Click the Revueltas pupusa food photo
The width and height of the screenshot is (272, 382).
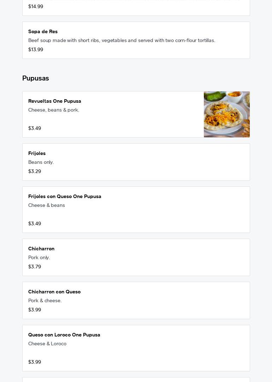click(226, 114)
